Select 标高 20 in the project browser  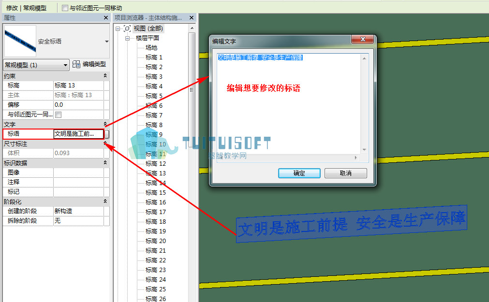[156, 241]
